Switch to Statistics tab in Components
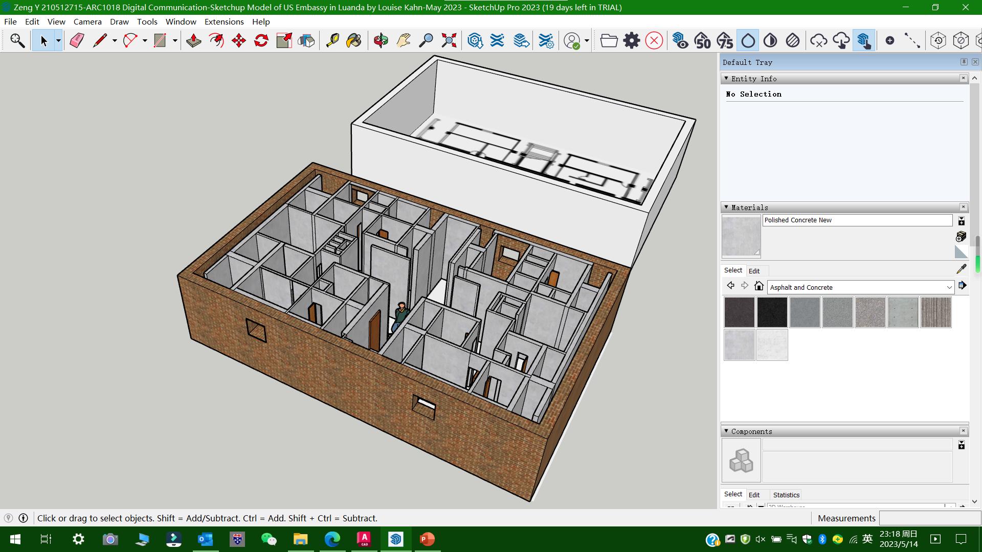This screenshot has height=552, width=982. (786, 495)
